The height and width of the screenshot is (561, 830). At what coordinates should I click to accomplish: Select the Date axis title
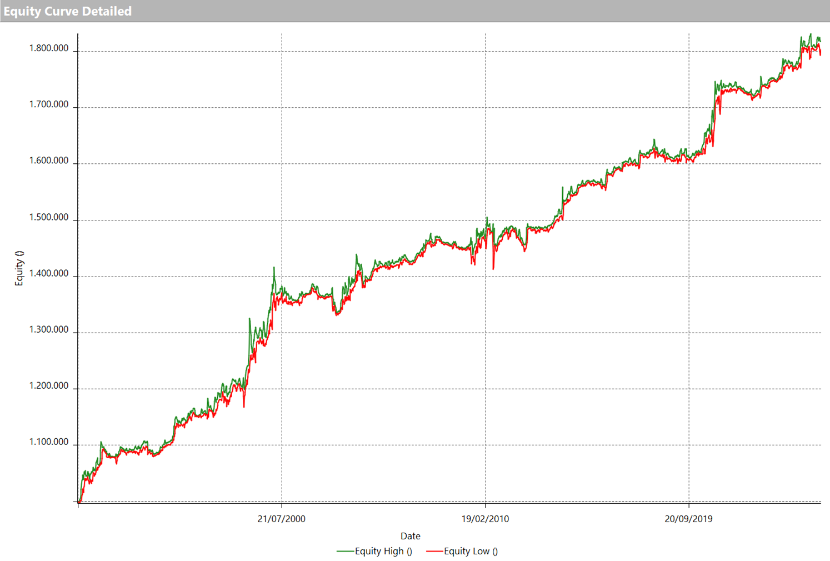point(410,536)
